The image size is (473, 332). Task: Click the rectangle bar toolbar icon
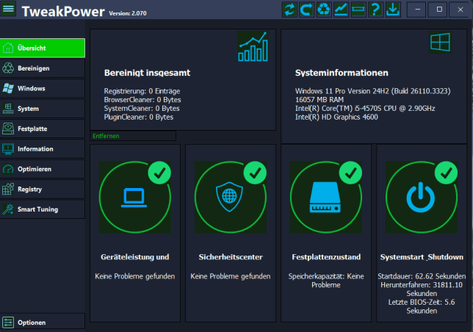pos(358,10)
